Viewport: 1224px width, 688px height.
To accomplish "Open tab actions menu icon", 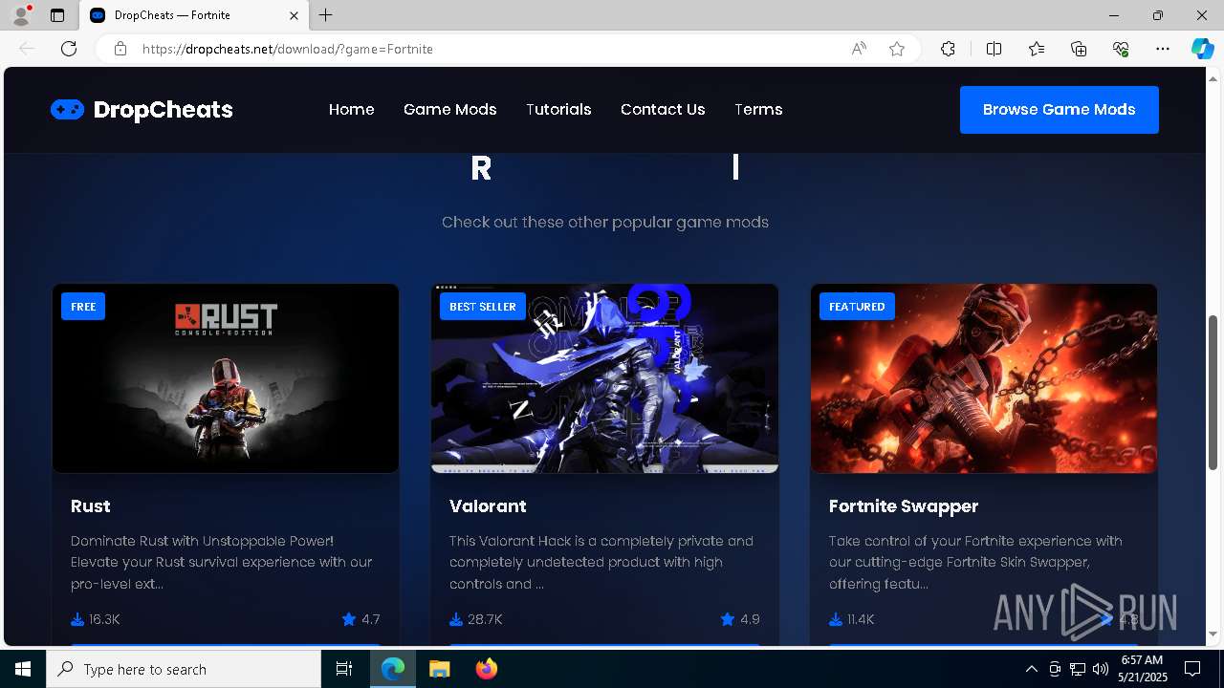I will click(57, 15).
